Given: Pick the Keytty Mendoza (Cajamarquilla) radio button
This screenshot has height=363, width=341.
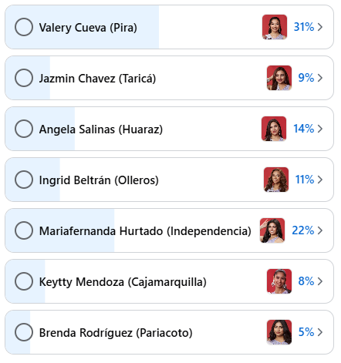Looking at the screenshot, I should tap(24, 281).
